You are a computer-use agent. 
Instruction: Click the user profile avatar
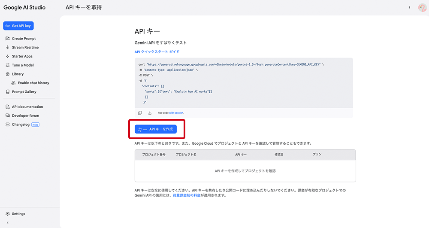pyautogui.click(x=422, y=7)
